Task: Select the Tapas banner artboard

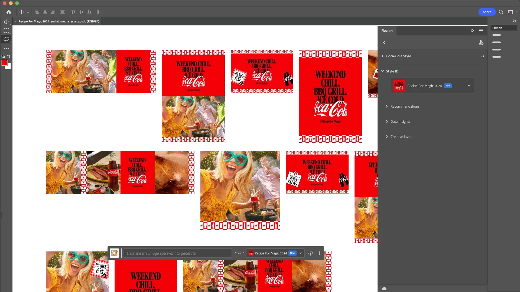Action: [x=317, y=172]
